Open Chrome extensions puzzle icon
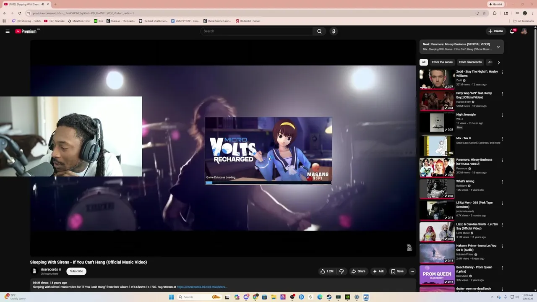 coord(495,13)
